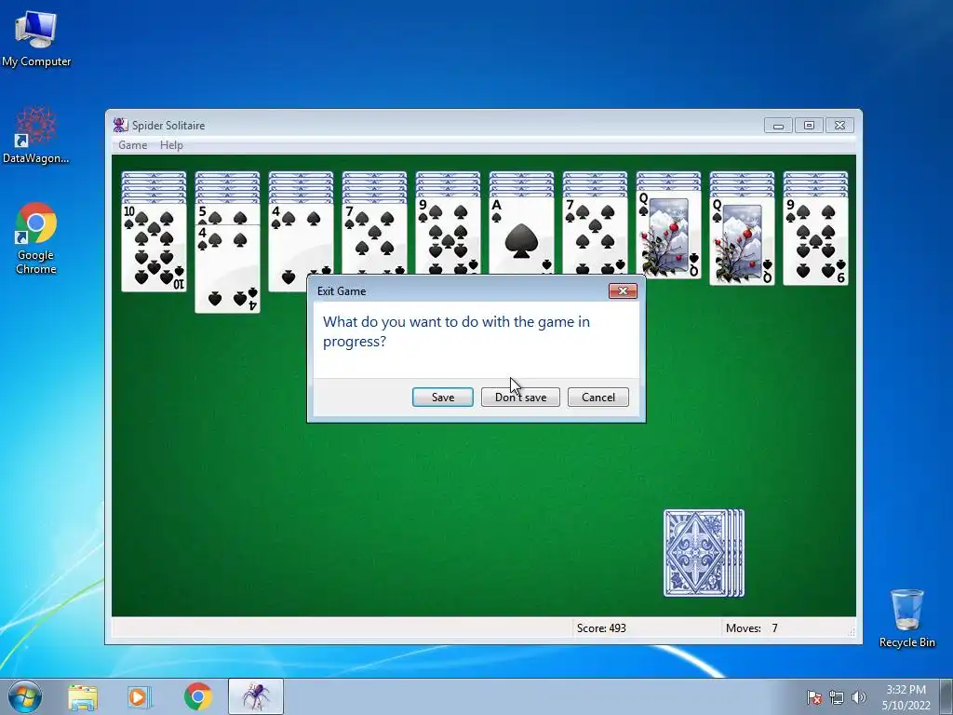Click the stock deck of face-down cards

tap(704, 553)
